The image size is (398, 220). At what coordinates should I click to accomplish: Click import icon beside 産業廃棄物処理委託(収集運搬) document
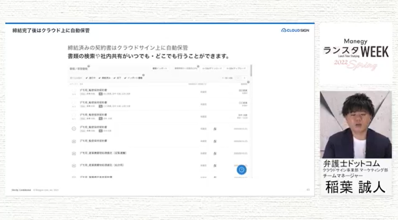(74, 153)
